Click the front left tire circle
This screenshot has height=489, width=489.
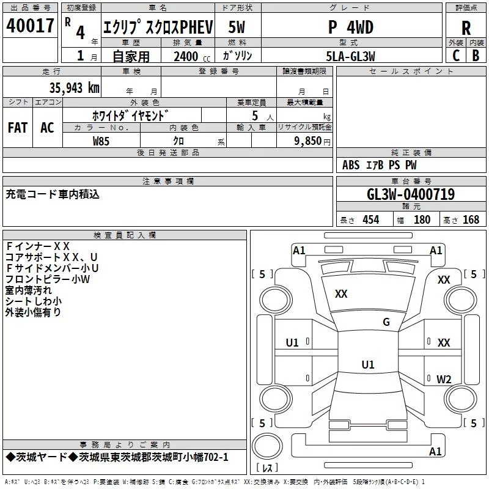(276, 300)
